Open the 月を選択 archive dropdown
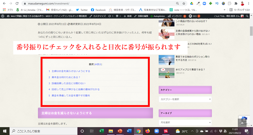 [x=185, y=122]
